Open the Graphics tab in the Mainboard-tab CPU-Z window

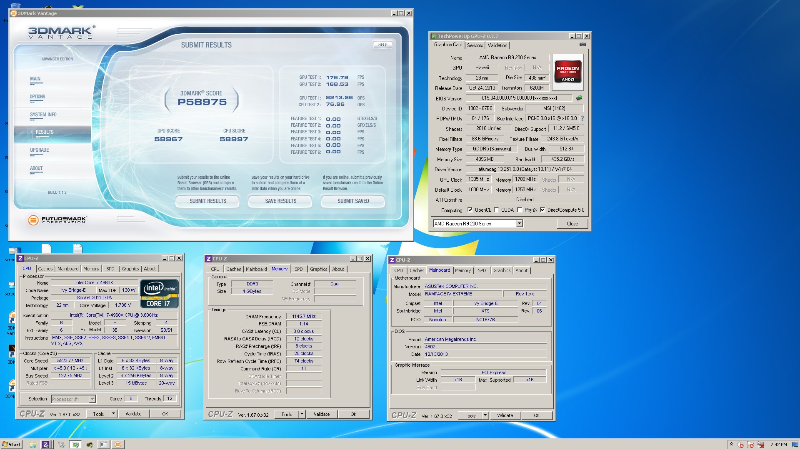502,270
